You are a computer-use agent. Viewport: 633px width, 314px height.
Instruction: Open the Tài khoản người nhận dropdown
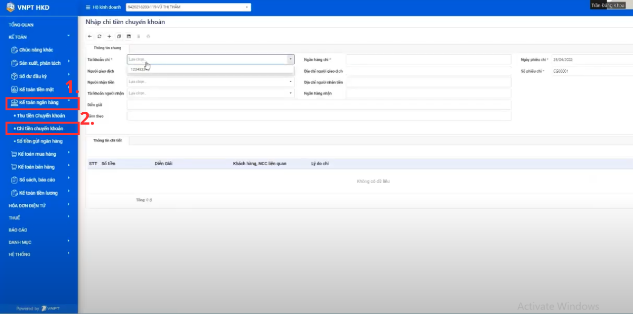(x=210, y=93)
